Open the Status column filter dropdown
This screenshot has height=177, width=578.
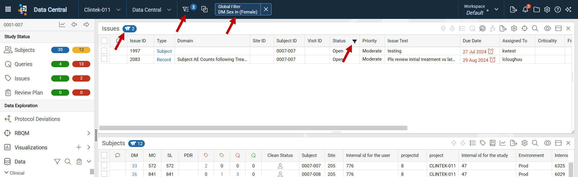point(355,41)
